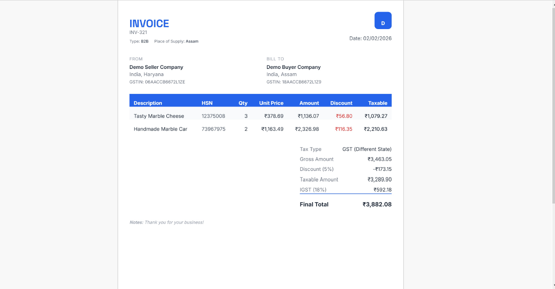
Task: Click IGST amount ₹592.18
Action: tap(382, 190)
